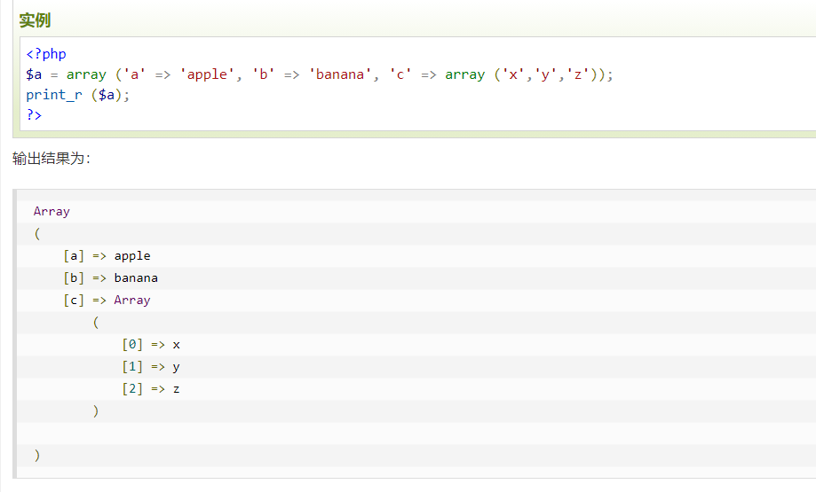Click the [0] => x output line
816x492 pixels.
(151, 345)
